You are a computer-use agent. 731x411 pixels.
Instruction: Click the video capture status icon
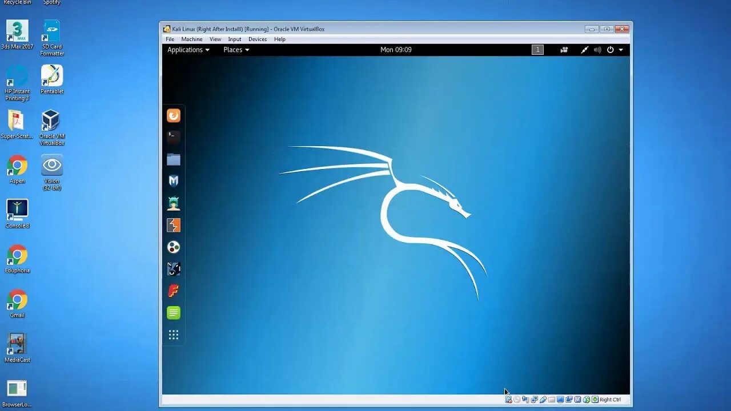[569, 400]
